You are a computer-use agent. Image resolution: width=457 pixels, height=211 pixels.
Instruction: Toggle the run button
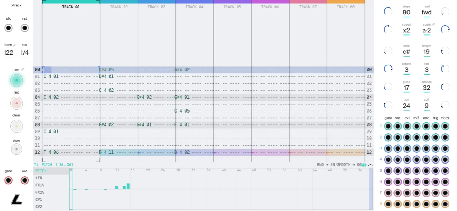(16, 81)
